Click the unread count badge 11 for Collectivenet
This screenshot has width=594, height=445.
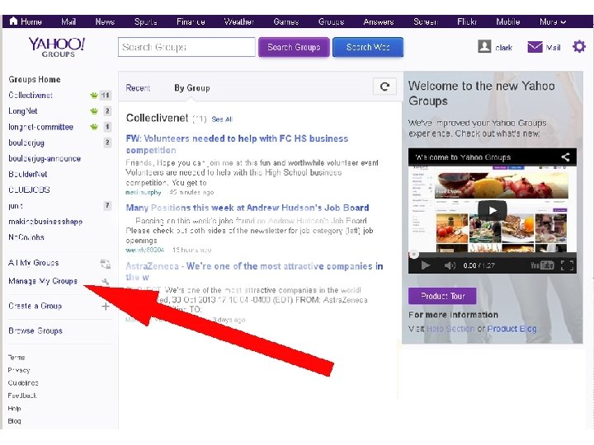tap(106, 96)
